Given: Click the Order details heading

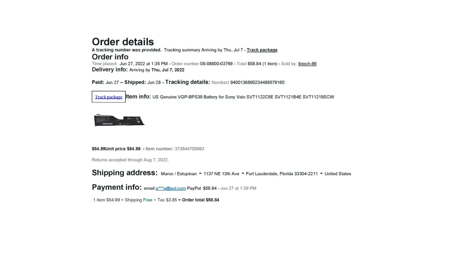Looking at the screenshot, I should tap(123, 42).
